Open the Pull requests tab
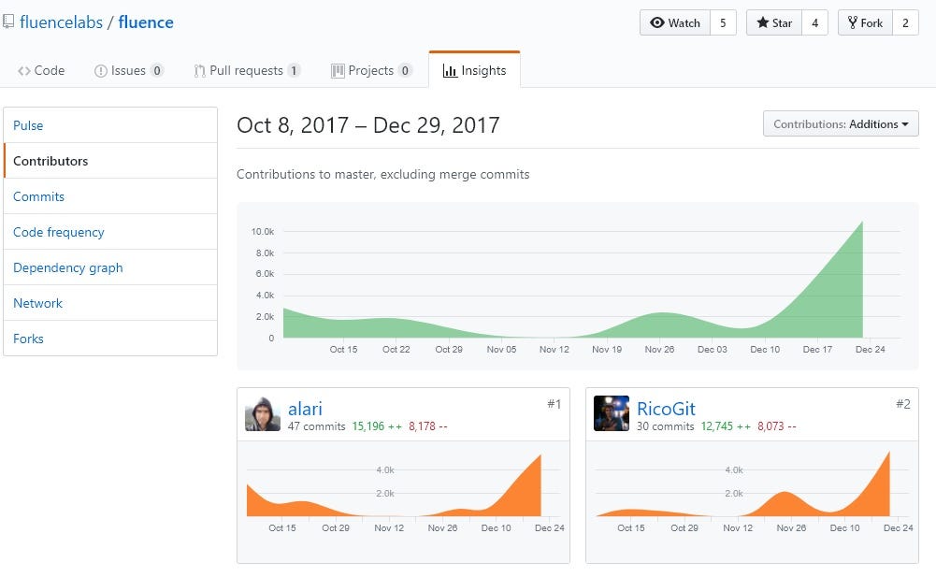The image size is (936, 577). (x=247, y=70)
